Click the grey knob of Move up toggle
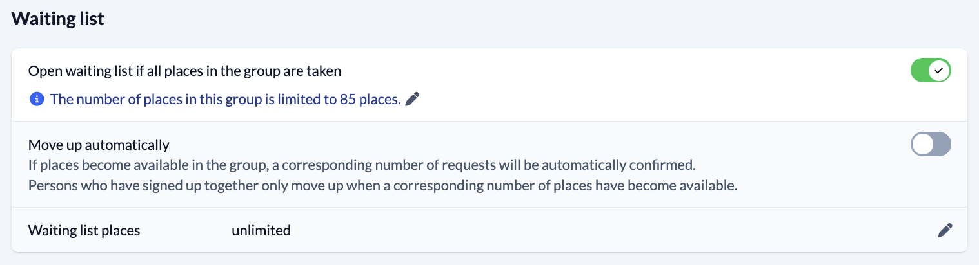Viewport: 979px width, 265px height. [923, 144]
